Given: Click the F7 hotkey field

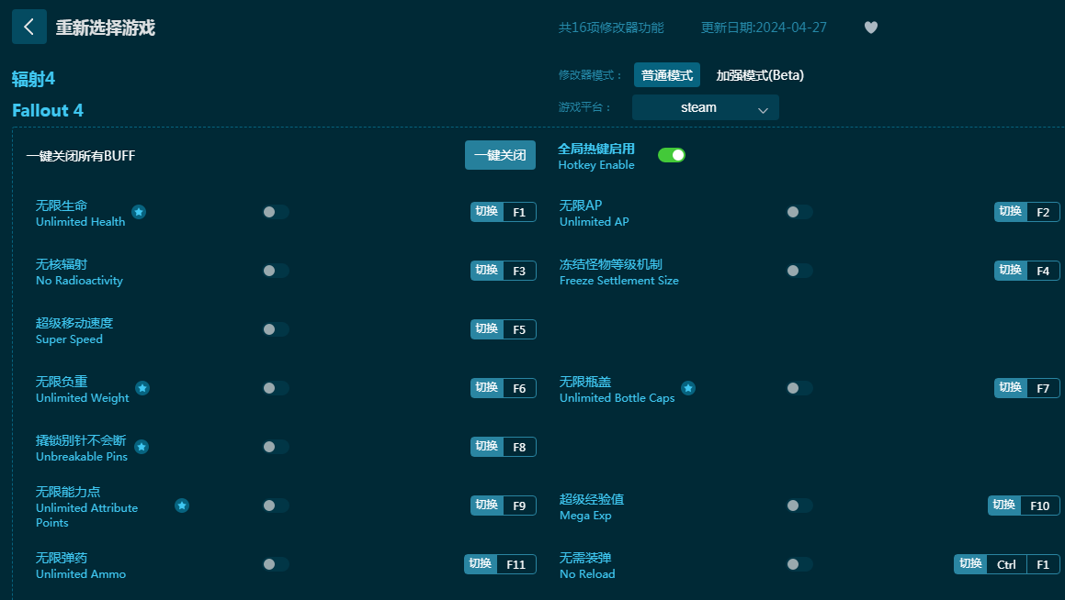Looking at the screenshot, I should click(1043, 388).
